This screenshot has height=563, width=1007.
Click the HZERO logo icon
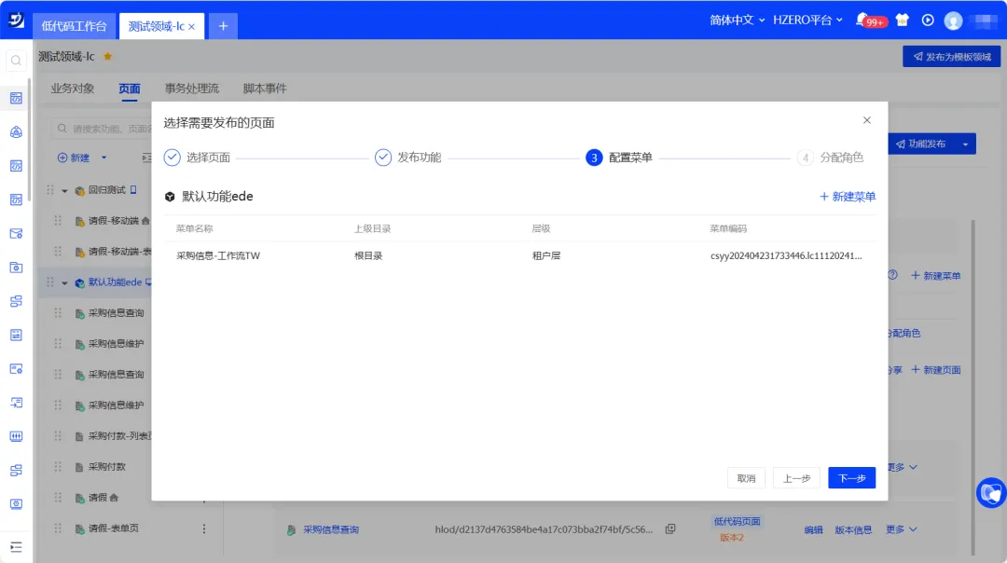click(x=16, y=21)
